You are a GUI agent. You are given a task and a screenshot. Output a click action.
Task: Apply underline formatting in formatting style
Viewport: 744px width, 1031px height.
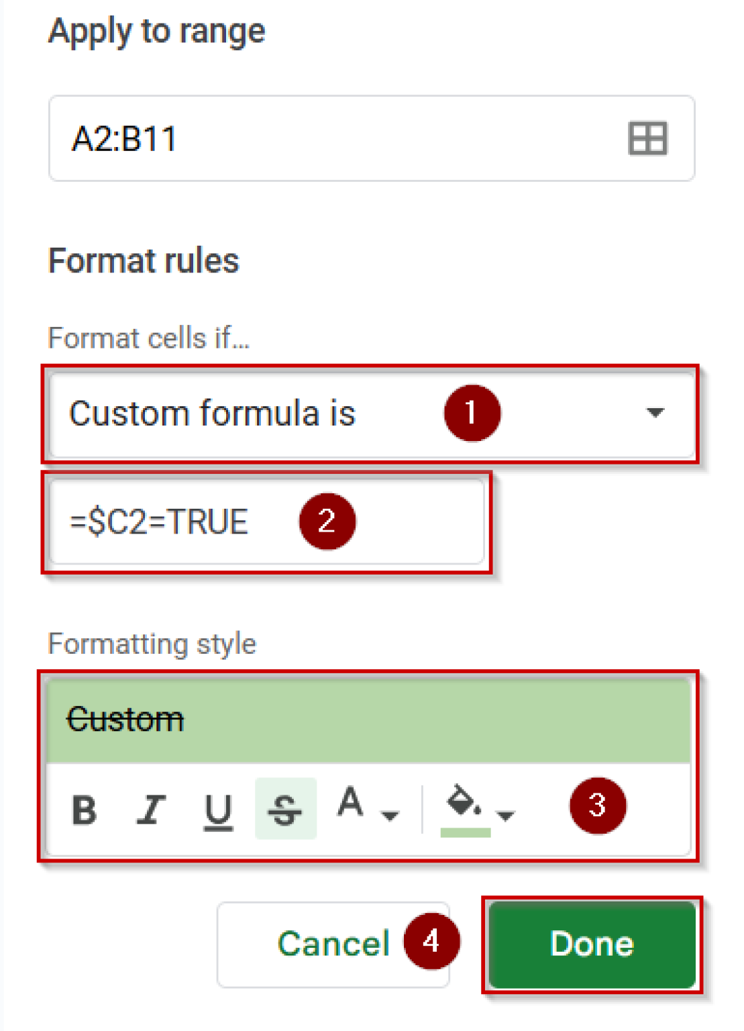click(x=217, y=809)
